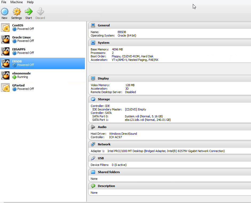Image resolution: width=251 pixels, height=203 pixels.
Task: Open the Help menu
Action: click(x=30, y=2)
